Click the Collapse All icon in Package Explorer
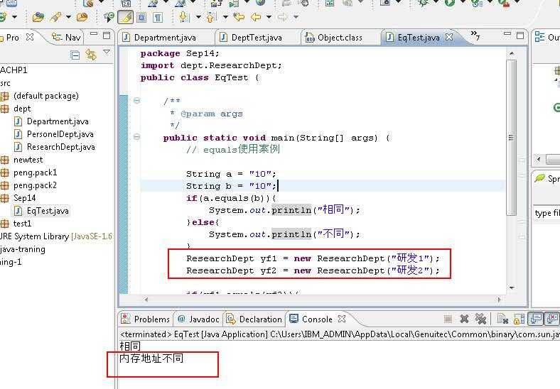Image resolution: width=560 pixels, height=389 pixels. [x=75, y=55]
